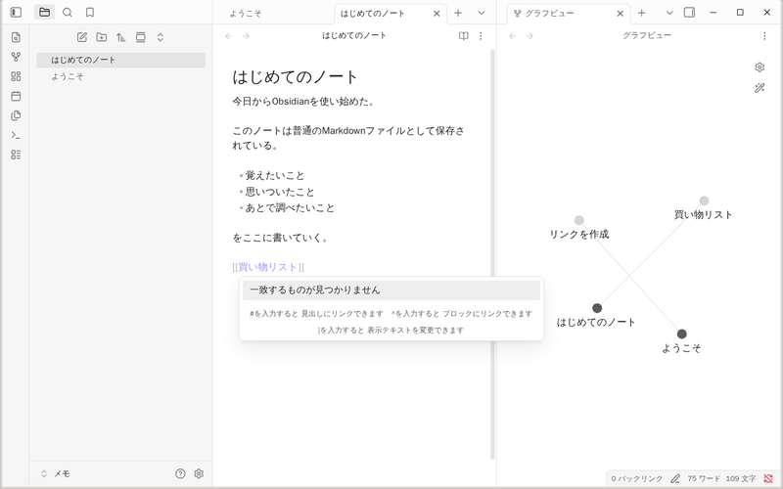Open command palette ribbon icon
This screenshot has height=489, width=783.
click(16, 135)
